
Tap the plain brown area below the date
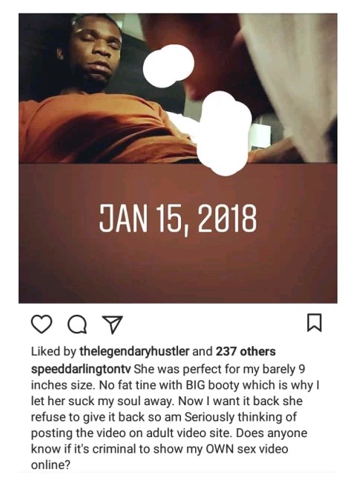coord(178,270)
